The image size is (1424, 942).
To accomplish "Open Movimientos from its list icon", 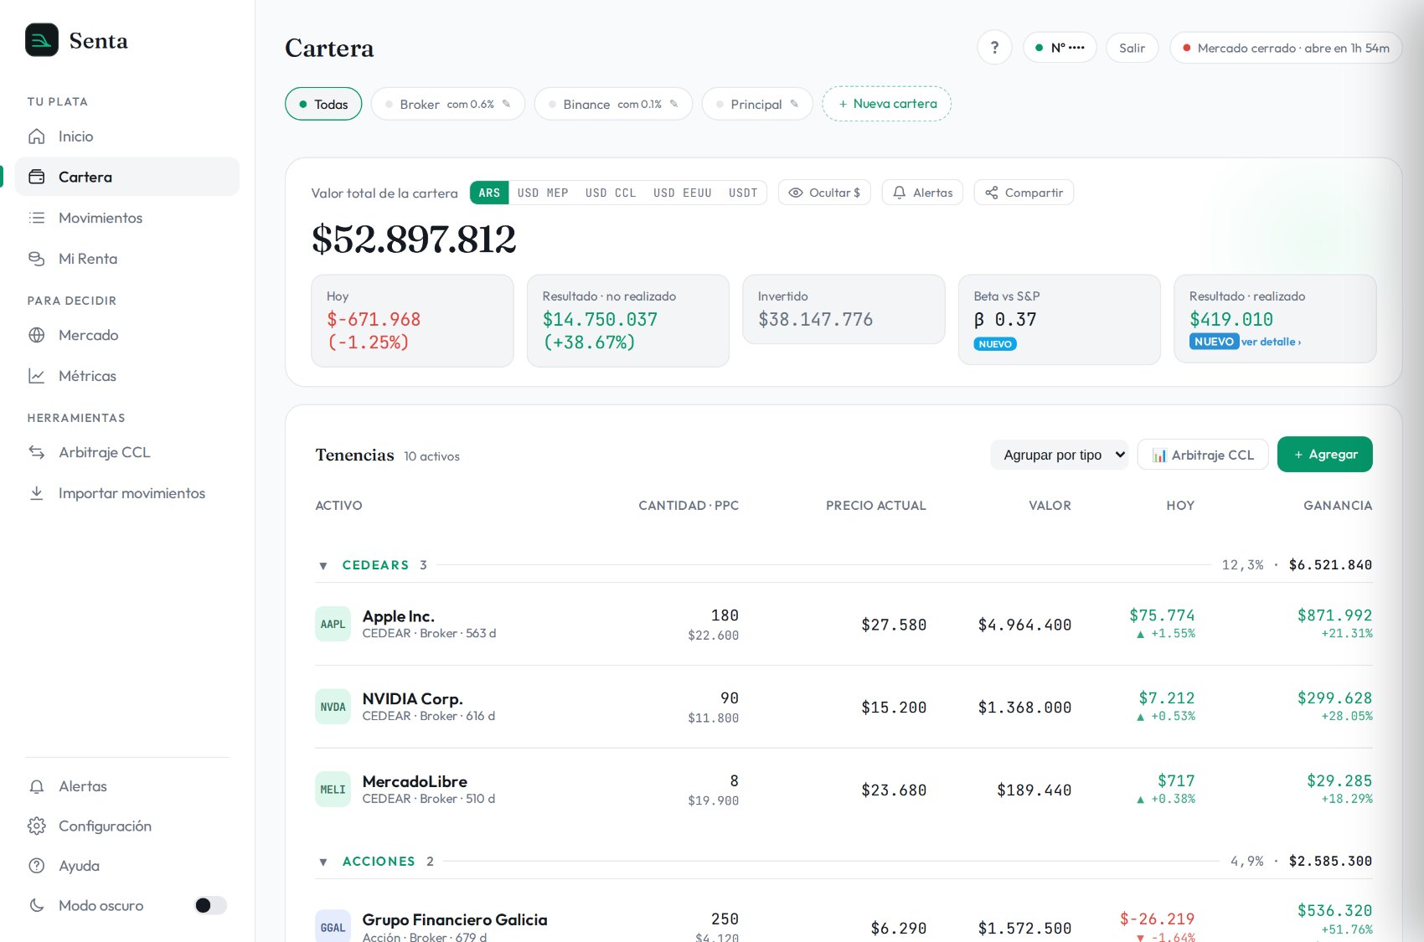I will click(37, 218).
